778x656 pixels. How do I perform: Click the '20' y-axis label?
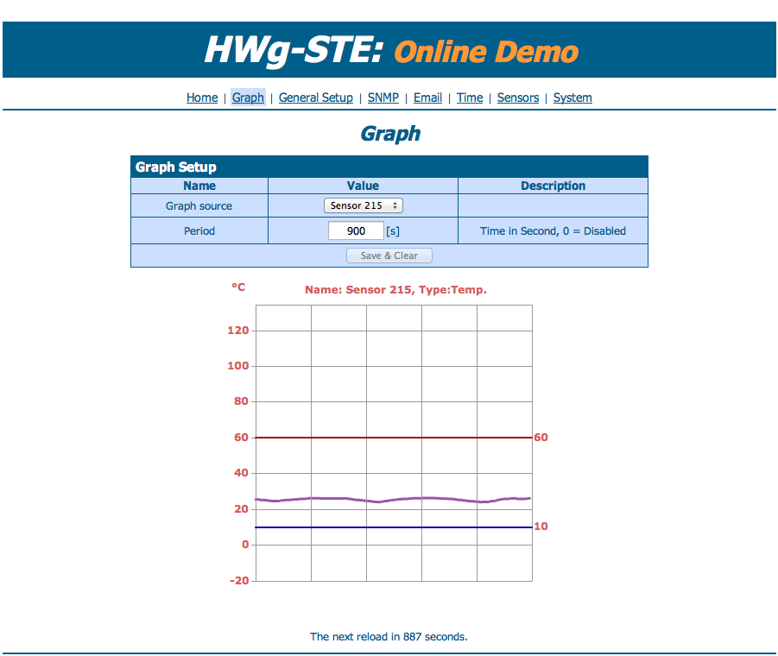241,509
